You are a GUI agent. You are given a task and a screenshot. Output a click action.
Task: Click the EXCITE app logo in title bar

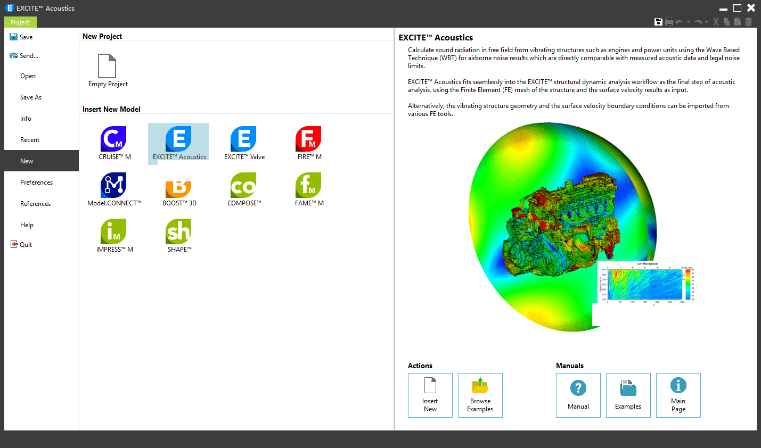tap(10, 8)
